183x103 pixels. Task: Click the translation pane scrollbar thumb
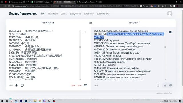[x=165, y=47]
